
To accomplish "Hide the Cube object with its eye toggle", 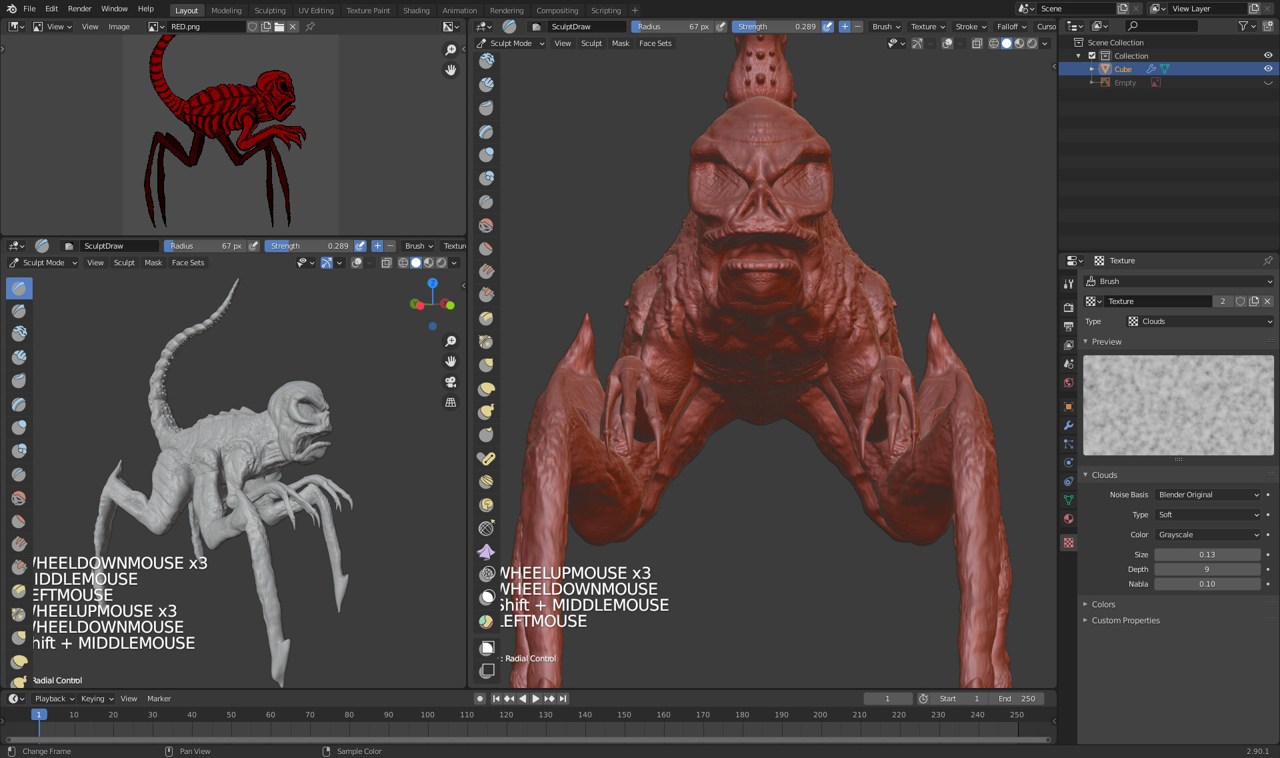I will (x=1268, y=69).
